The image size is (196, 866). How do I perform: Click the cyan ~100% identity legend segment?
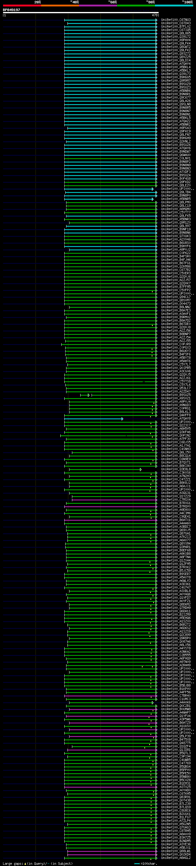tap(174, 6)
